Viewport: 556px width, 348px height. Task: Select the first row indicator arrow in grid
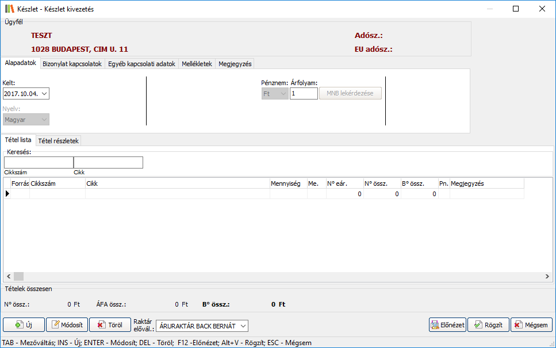(7, 194)
